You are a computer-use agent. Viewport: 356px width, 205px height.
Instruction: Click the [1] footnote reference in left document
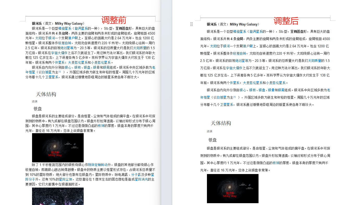point(60,72)
